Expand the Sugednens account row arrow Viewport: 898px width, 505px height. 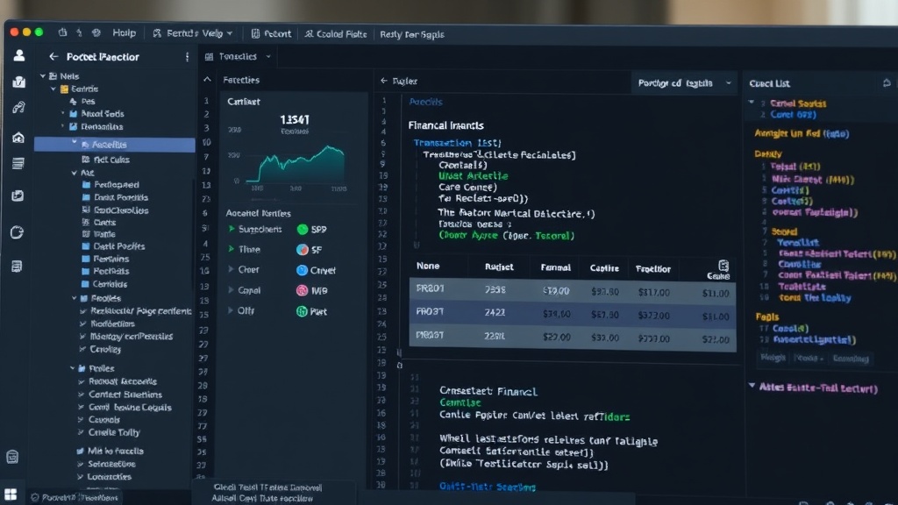tap(232, 229)
